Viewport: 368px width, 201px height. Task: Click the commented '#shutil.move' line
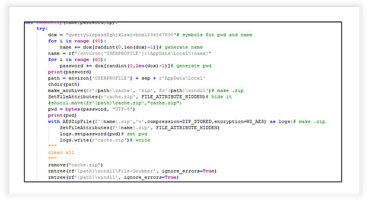(x=115, y=103)
